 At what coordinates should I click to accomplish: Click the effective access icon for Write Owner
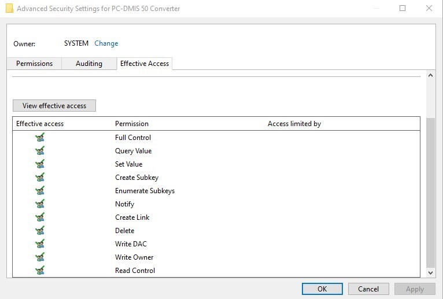[40, 257]
